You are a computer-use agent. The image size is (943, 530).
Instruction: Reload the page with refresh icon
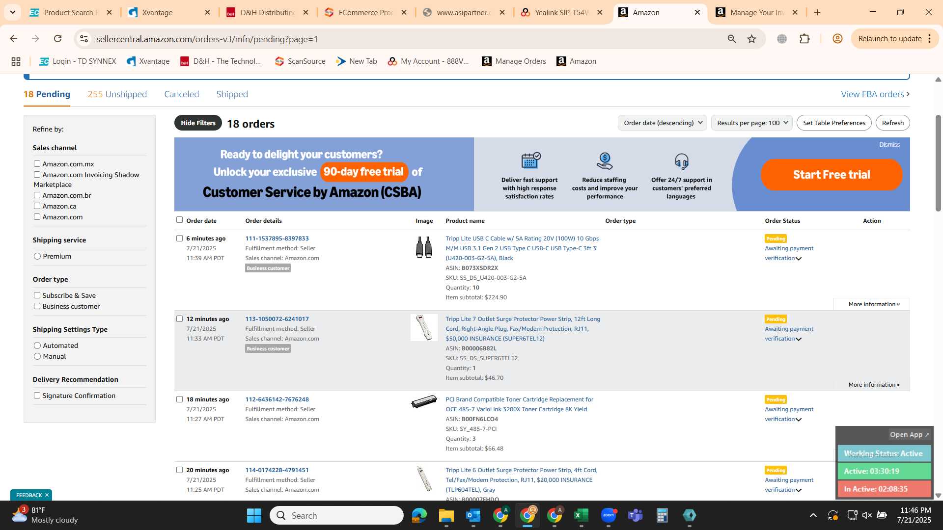57,39
